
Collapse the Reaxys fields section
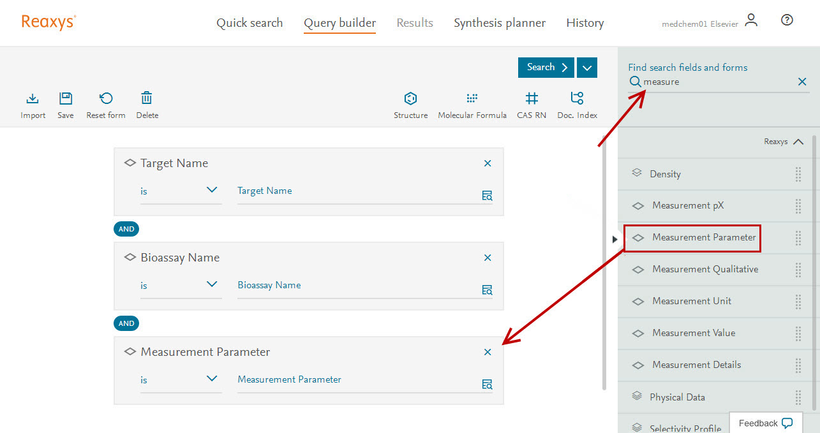(798, 142)
